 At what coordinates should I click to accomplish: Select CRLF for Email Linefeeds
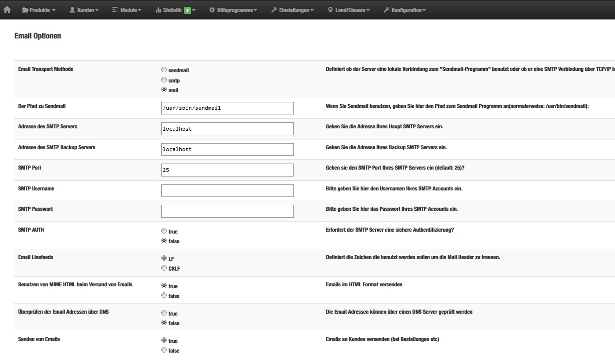(x=164, y=268)
